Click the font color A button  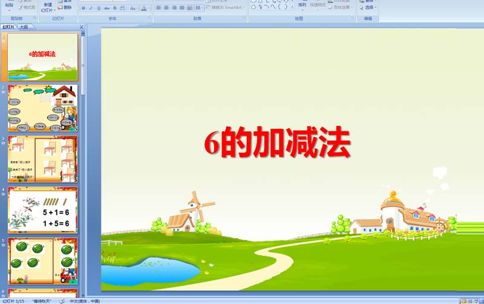pos(144,8)
